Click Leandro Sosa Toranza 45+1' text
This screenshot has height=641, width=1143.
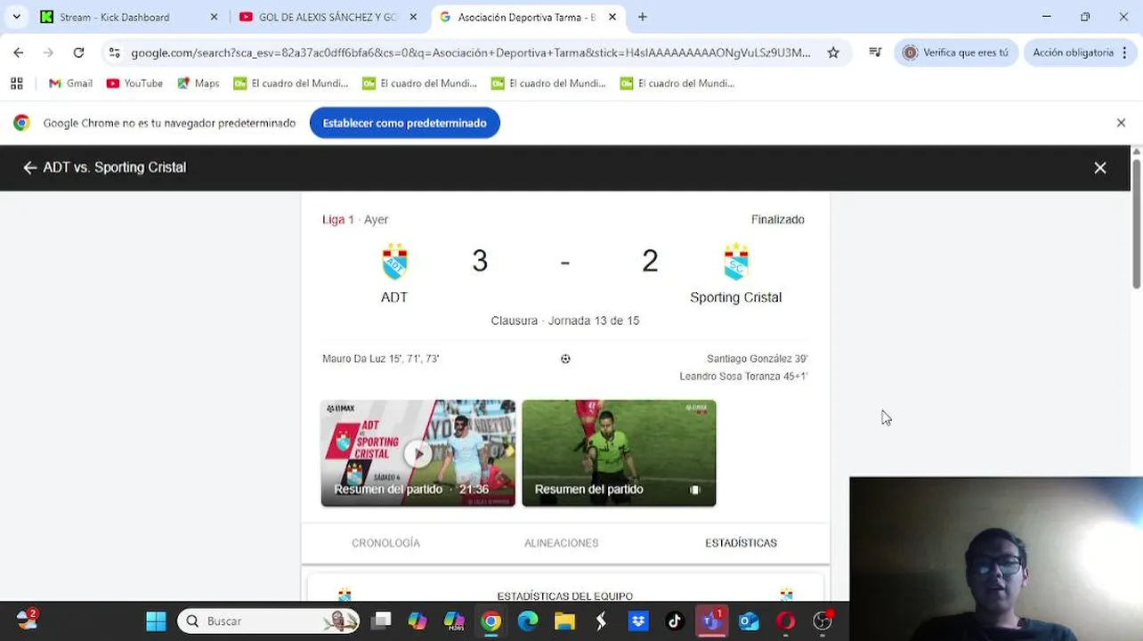(x=743, y=377)
